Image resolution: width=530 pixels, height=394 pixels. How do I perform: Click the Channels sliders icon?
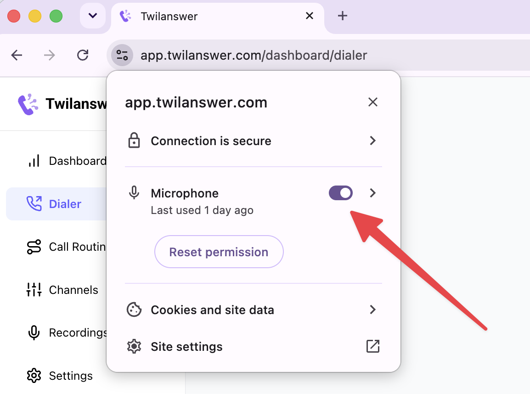(34, 290)
